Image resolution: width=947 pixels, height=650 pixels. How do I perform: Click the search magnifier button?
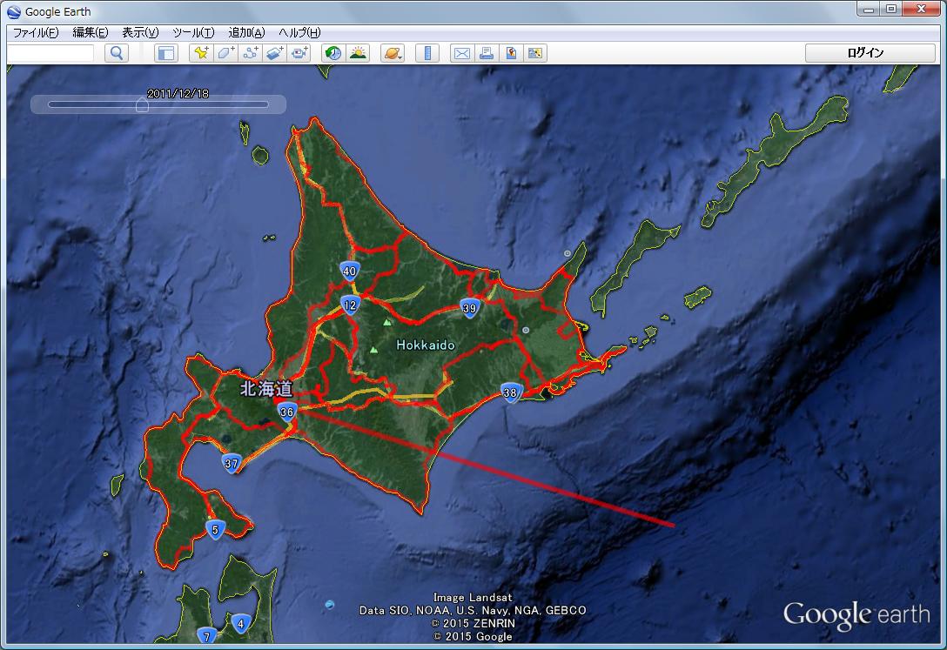pyautogui.click(x=117, y=53)
